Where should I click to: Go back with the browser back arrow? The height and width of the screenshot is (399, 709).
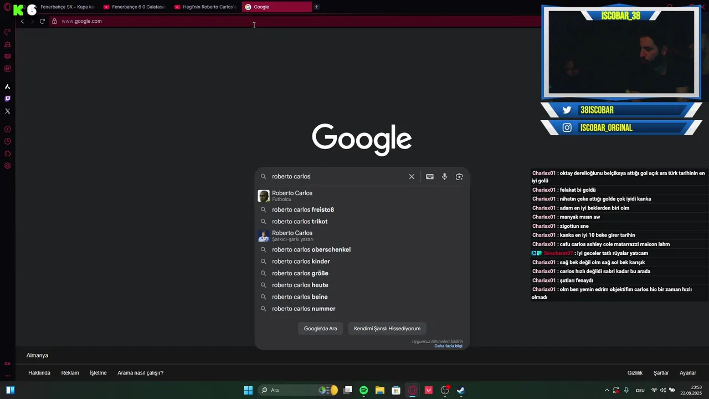pyautogui.click(x=22, y=21)
